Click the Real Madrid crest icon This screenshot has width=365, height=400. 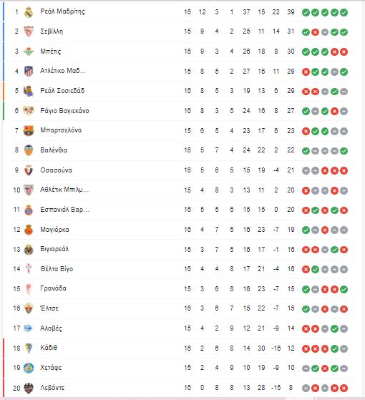click(29, 12)
